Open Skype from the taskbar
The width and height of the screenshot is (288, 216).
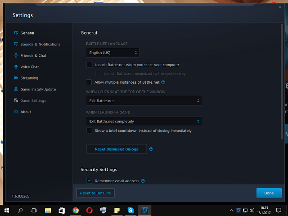[x=130, y=210]
